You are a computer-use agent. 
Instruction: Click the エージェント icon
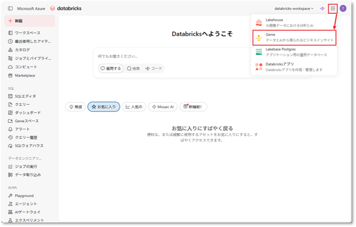point(10,204)
